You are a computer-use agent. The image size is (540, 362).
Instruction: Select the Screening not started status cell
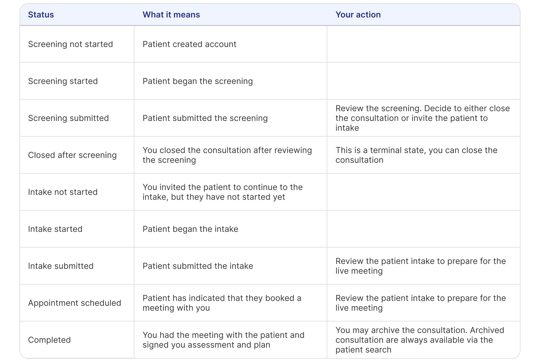tap(70, 44)
